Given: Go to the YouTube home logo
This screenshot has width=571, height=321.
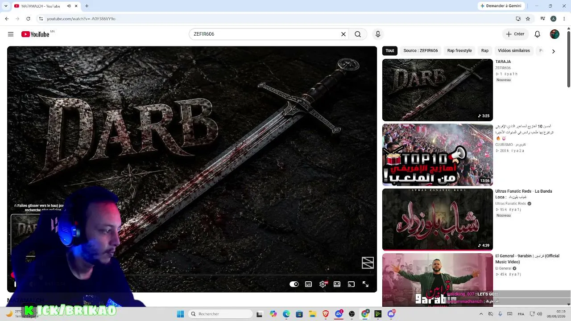Looking at the screenshot, I should (35, 34).
